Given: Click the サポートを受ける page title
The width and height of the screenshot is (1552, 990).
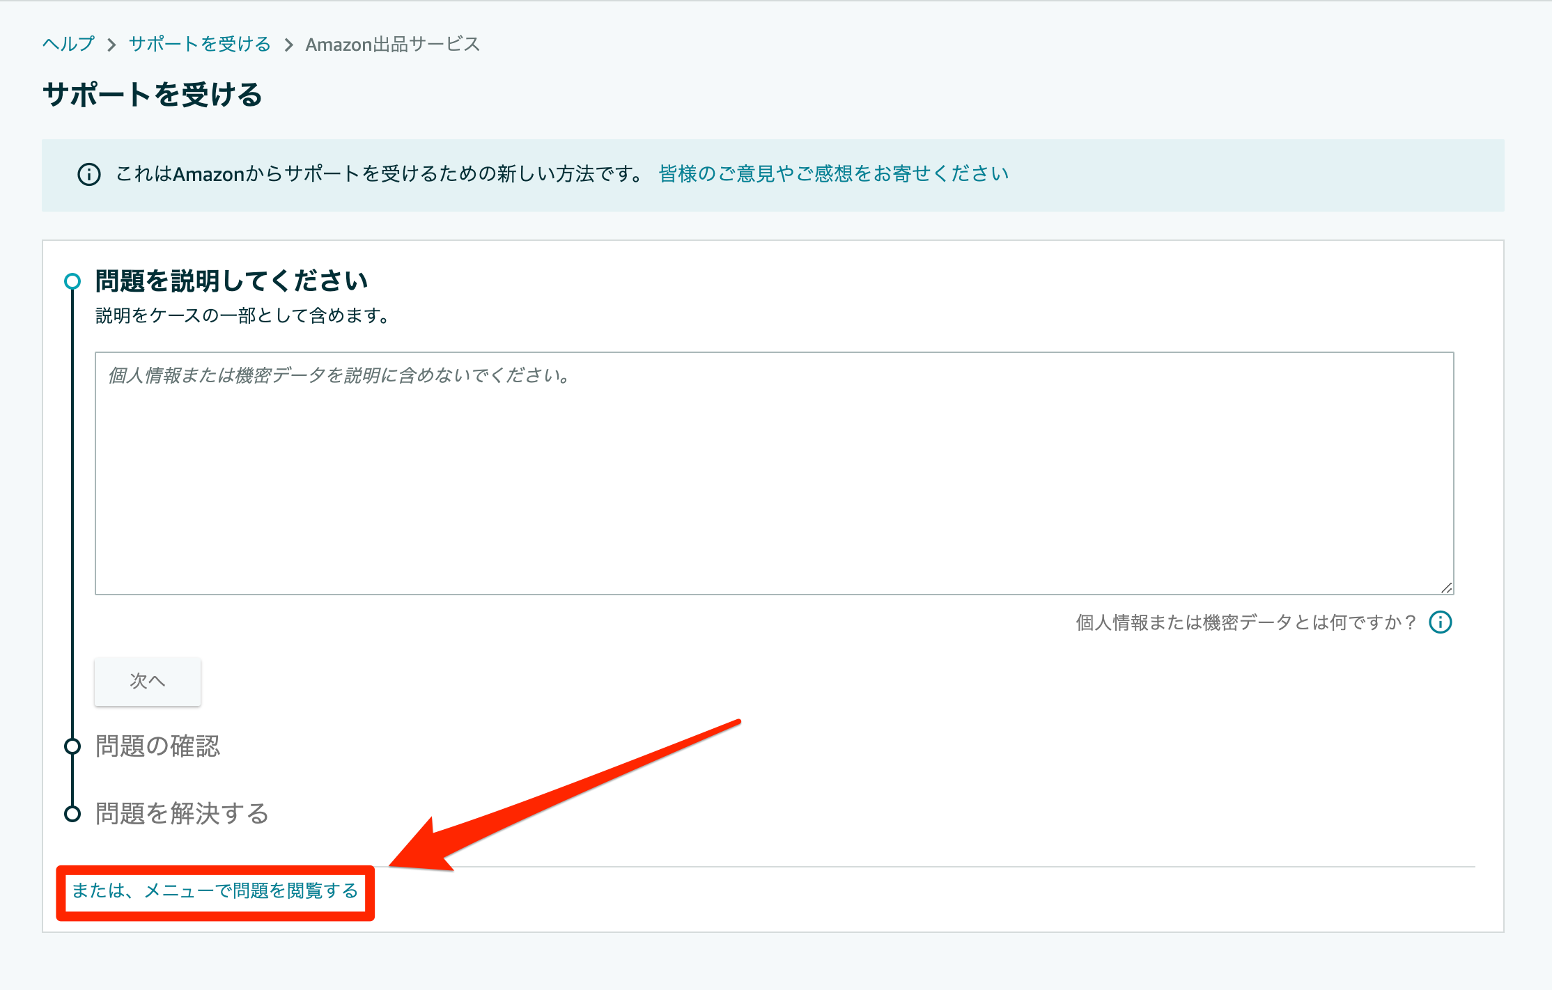Looking at the screenshot, I should 153,95.
